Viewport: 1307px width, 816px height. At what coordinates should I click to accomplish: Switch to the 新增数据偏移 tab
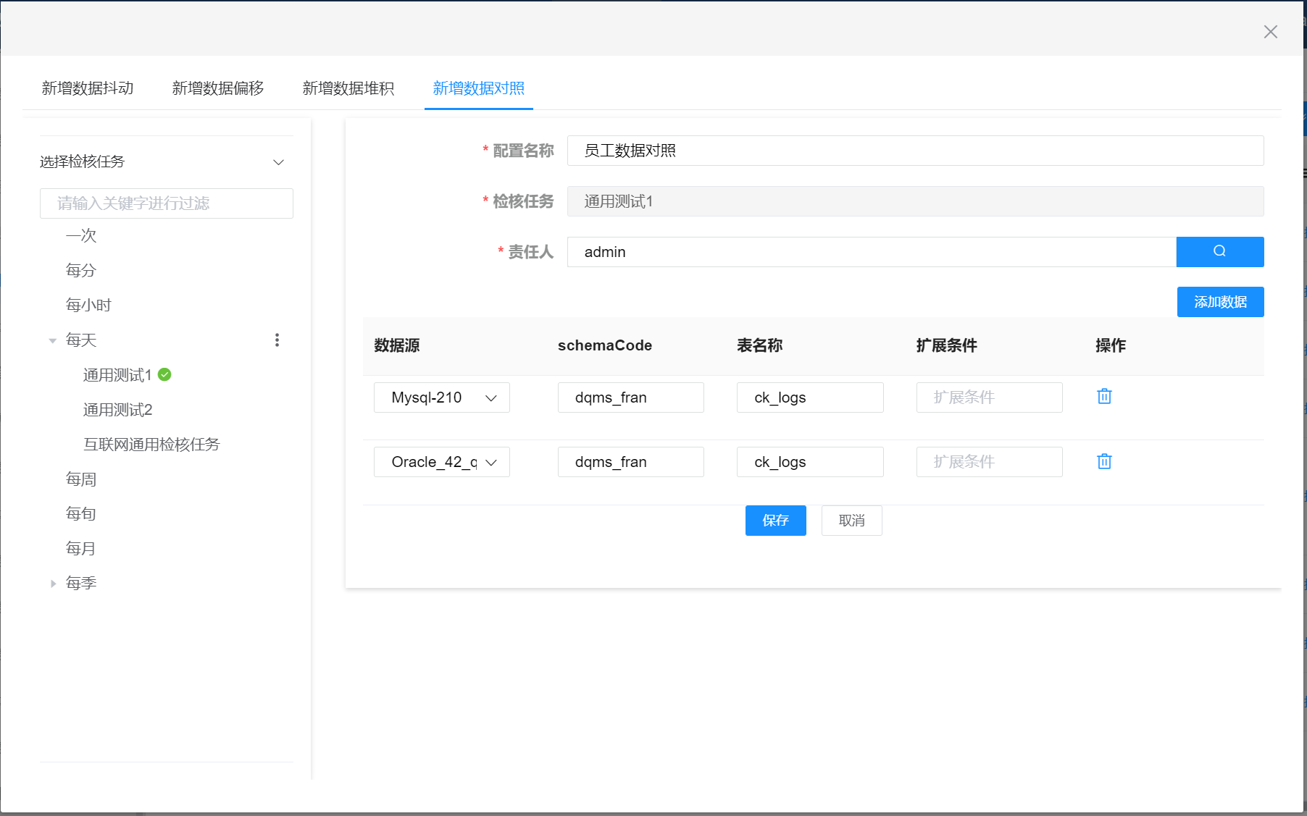coord(218,88)
